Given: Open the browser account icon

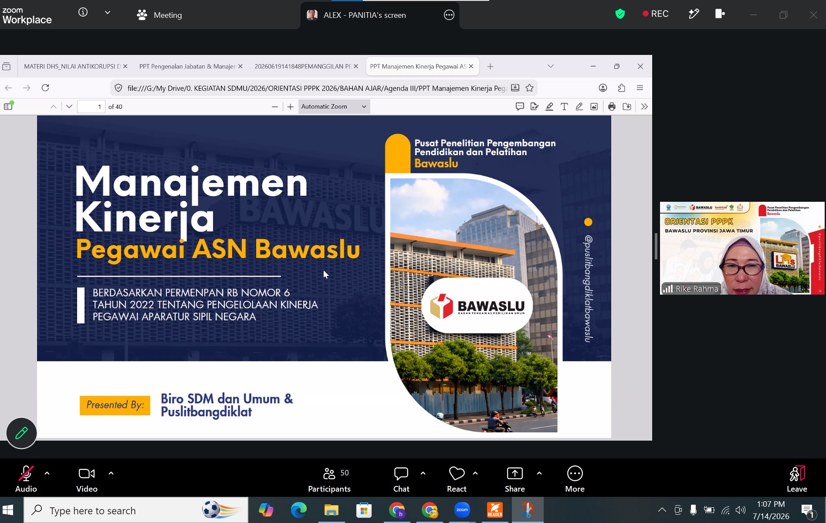Looking at the screenshot, I should 603,88.
